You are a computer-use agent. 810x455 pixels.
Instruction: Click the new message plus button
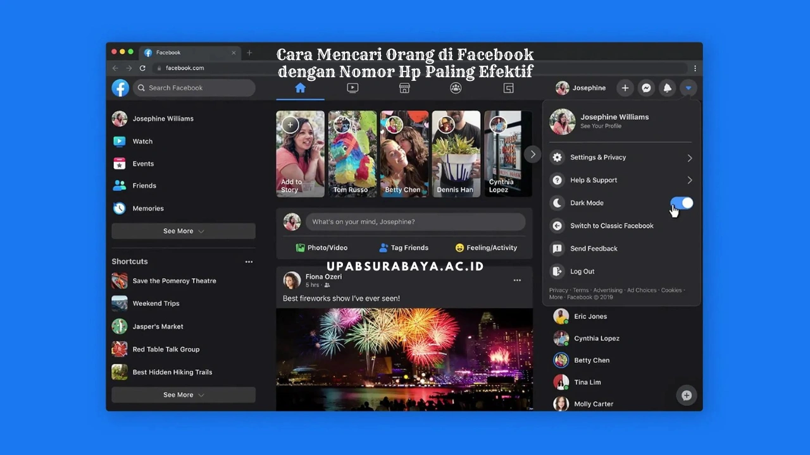(x=687, y=396)
